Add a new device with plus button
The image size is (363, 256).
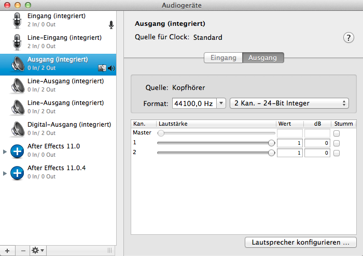click(x=7, y=250)
